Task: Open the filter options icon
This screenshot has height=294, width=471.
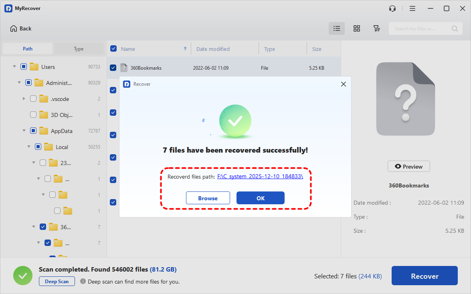Action: (x=376, y=28)
